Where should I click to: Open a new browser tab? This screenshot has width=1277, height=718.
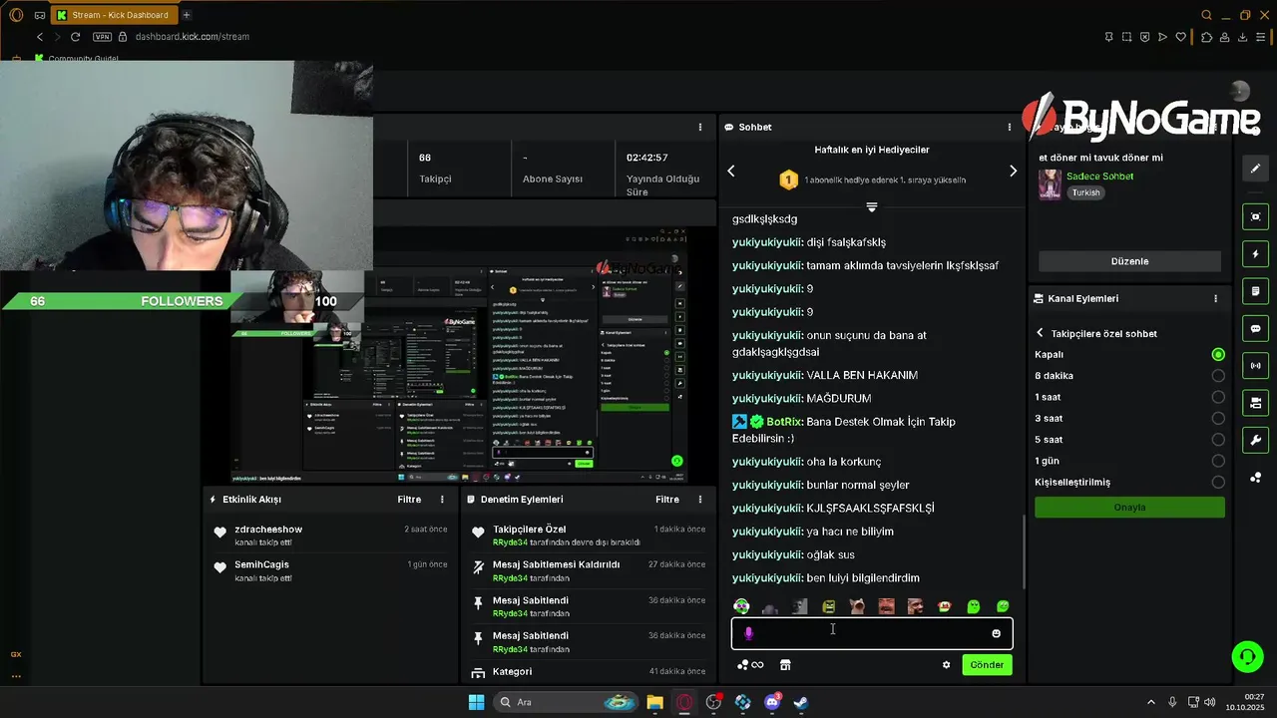187,15
